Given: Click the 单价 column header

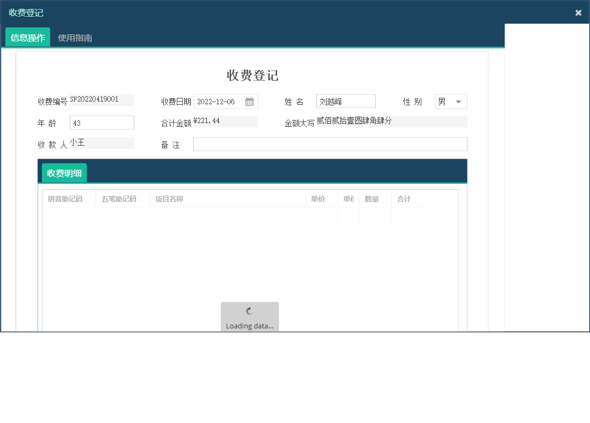Looking at the screenshot, I should (319, 198).
